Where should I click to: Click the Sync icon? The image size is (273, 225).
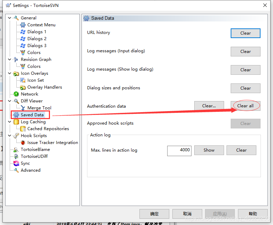tap(16, 163)
